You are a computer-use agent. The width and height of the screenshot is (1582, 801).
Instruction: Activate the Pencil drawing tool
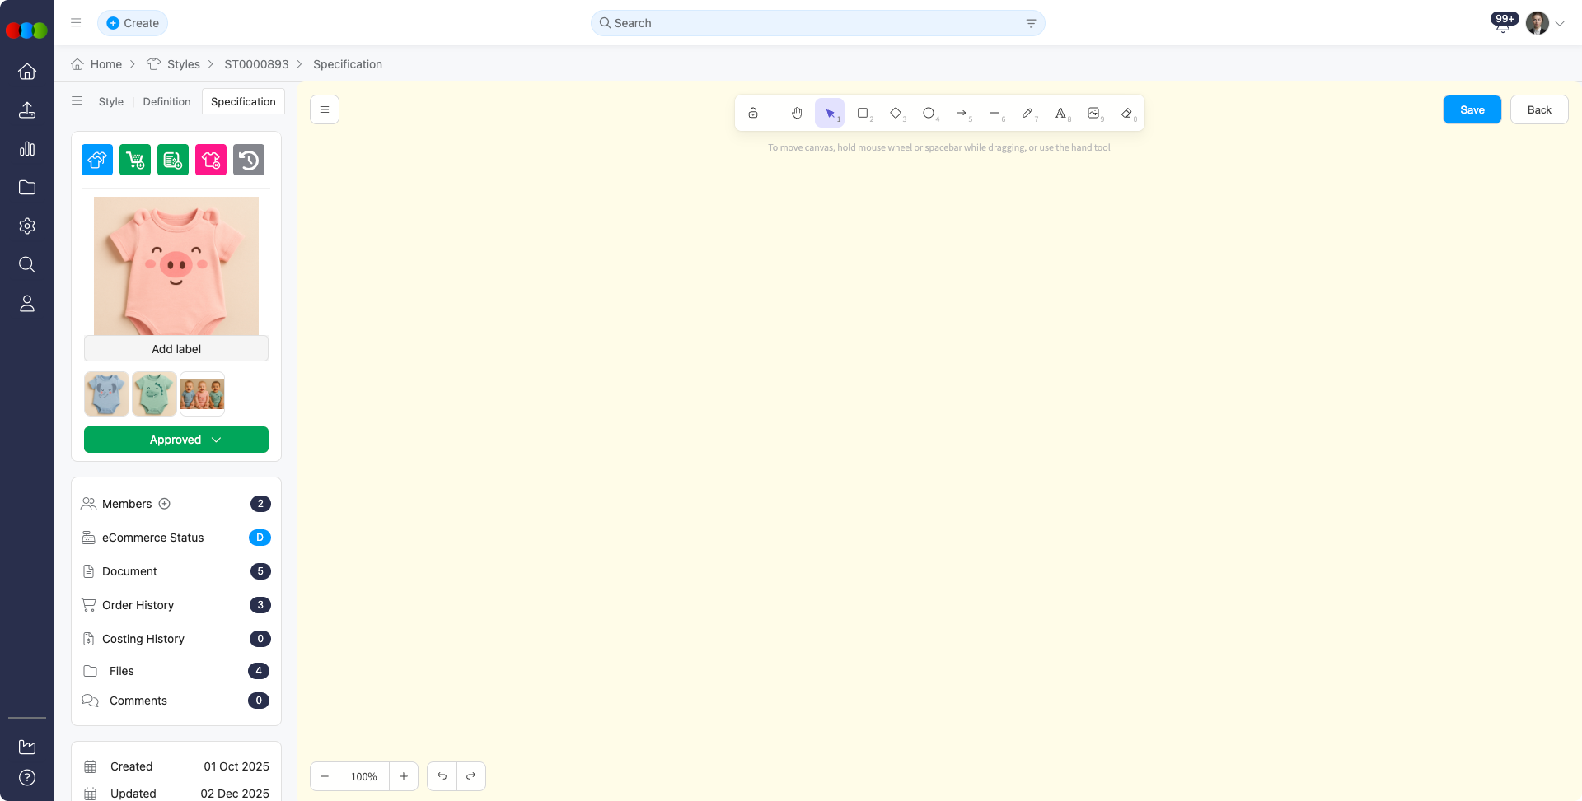click(1027, 113)
